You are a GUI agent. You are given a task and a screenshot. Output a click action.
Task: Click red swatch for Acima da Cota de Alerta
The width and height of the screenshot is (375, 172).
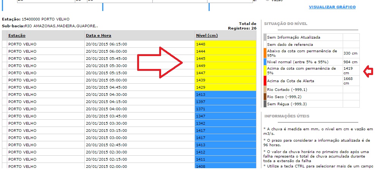pos(265,81)
